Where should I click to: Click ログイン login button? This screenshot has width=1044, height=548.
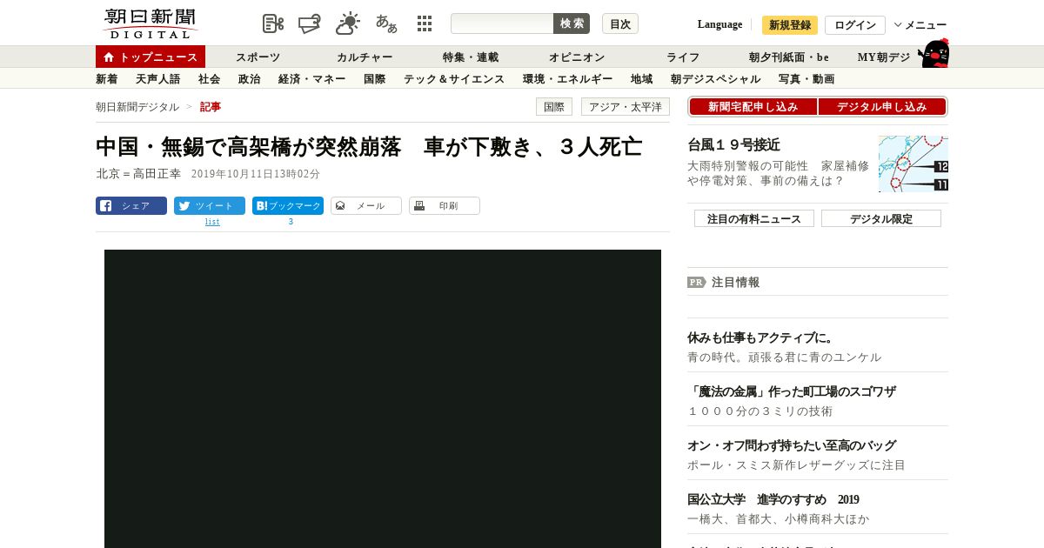click(855, 25)
